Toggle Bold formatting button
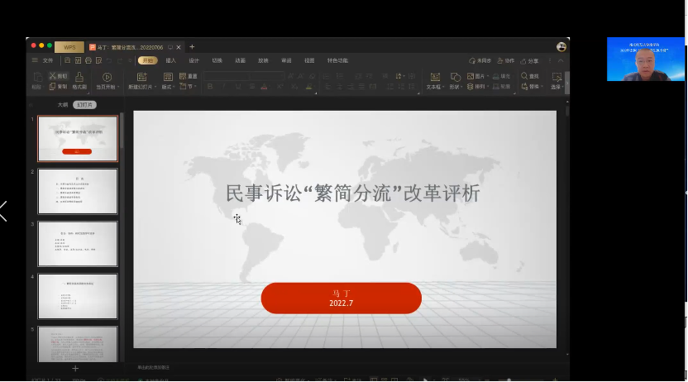688x382 pixels. click(x=209, y=86)
